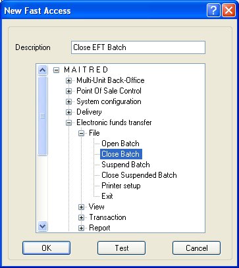Click the scrollbar down arrow
Screen dimensions: 239x268
pos(42,226)
